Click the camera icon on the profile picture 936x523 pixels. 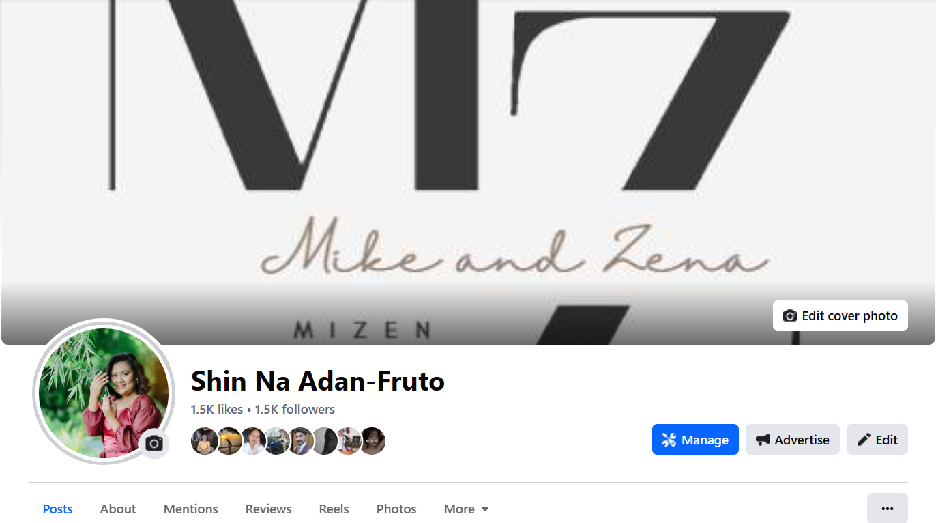[x=154, y=444]
